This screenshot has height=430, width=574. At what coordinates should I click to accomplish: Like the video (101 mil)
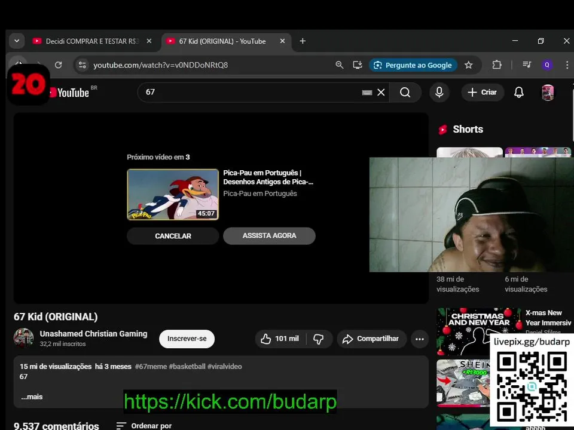point(280,339)
